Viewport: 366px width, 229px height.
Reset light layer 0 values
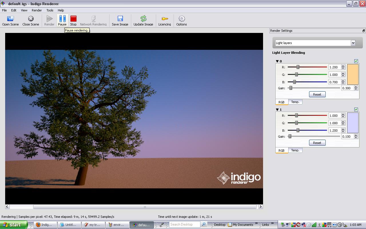pos(317,94)
